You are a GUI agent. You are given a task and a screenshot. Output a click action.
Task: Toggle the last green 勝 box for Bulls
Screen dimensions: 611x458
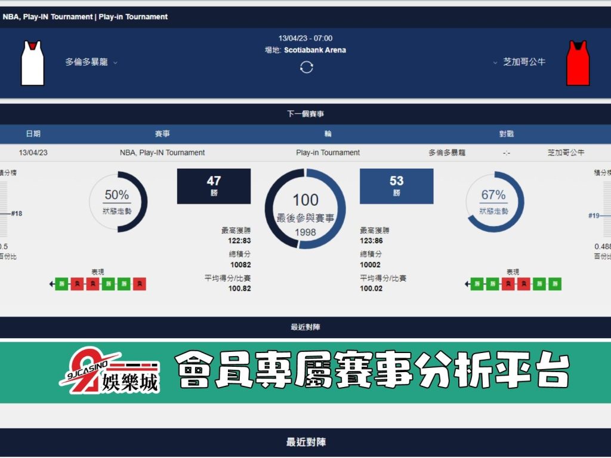(x=554, y=284)
